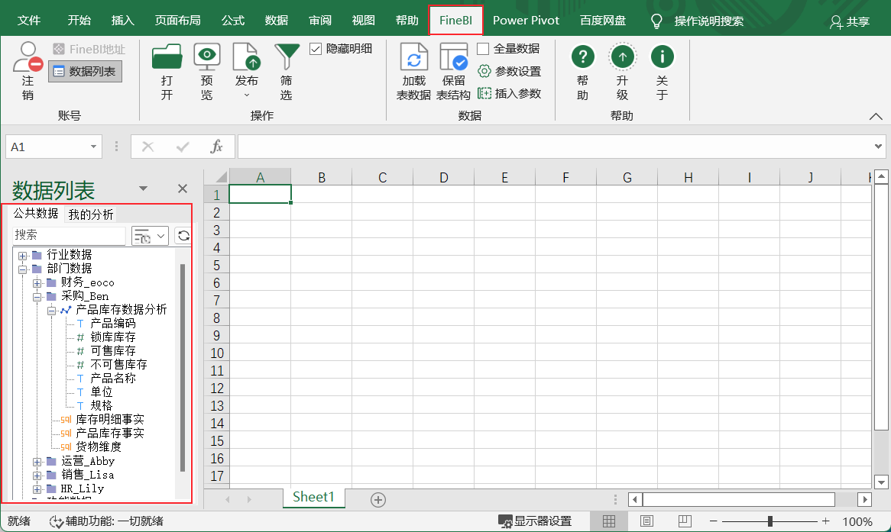Collapse the 采购_Ben folder

point(37,296)
